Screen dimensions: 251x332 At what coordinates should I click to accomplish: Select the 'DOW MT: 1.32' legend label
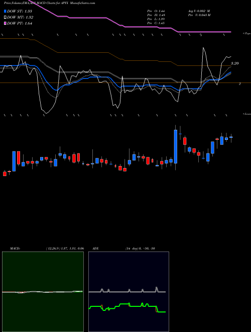tap(20, 18)
